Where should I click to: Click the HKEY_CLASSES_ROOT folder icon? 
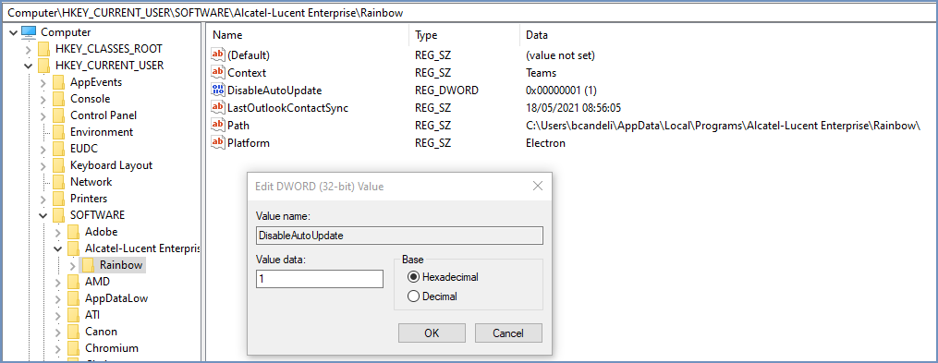tap(43, 48)
